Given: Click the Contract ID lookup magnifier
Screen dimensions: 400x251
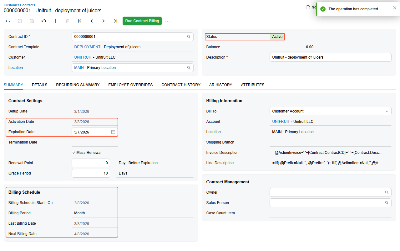Looking at the screenshot, I should pyautogui.click(x=189, y=37).
